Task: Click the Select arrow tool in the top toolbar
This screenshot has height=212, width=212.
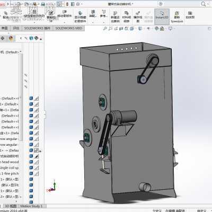Action: point(59,4)
